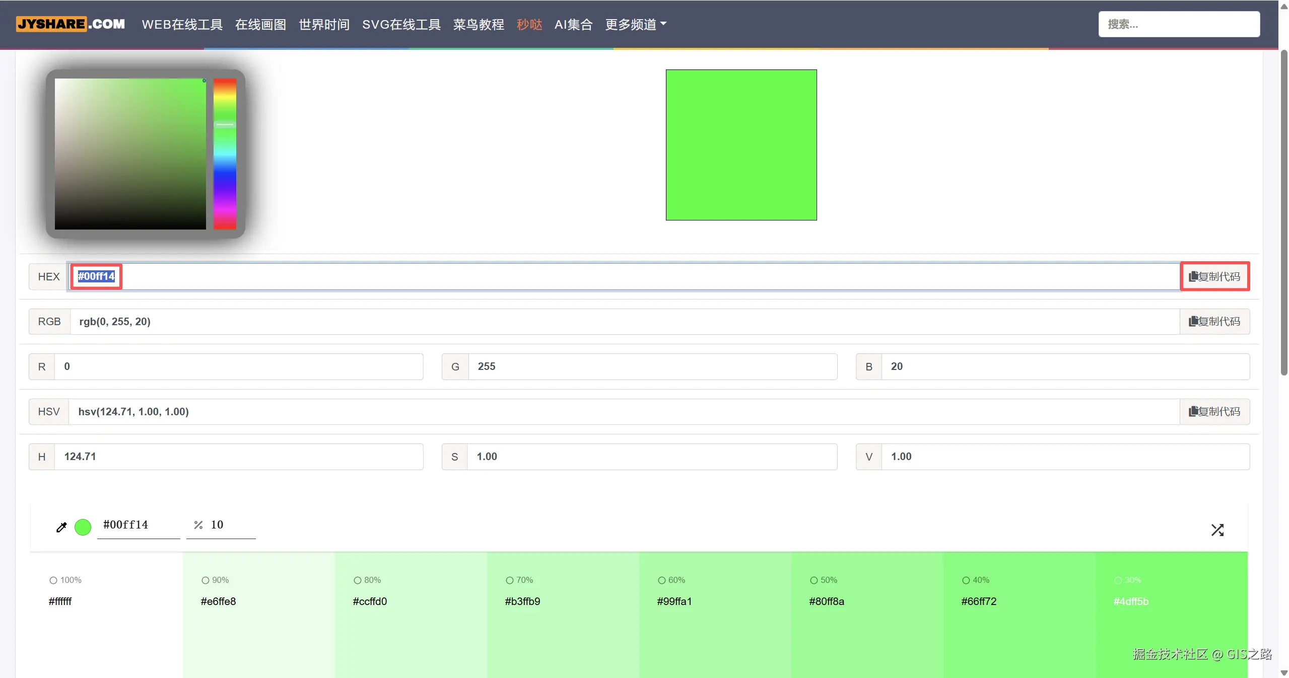Select the 50% tint option
Viewport: 1289px width, 678px height.
coord(813,580)
